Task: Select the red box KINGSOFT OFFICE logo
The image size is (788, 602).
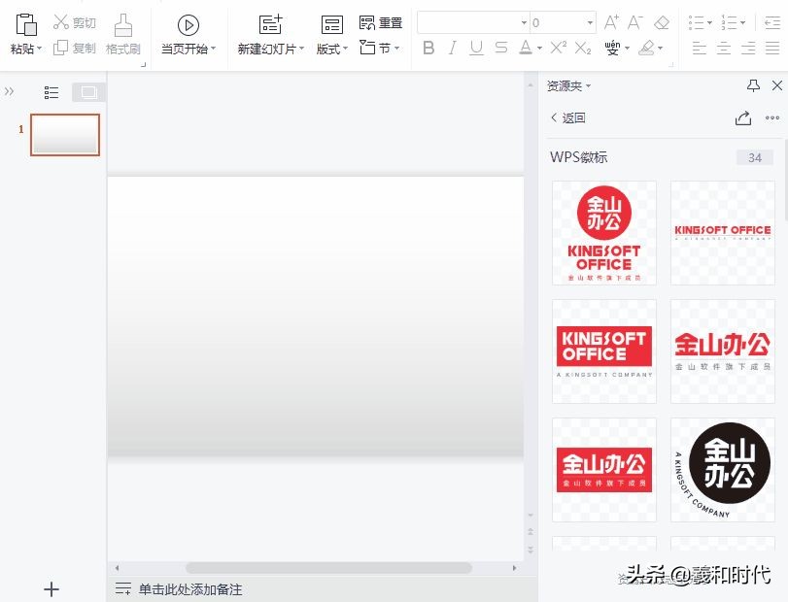Action: pos(604,351)
